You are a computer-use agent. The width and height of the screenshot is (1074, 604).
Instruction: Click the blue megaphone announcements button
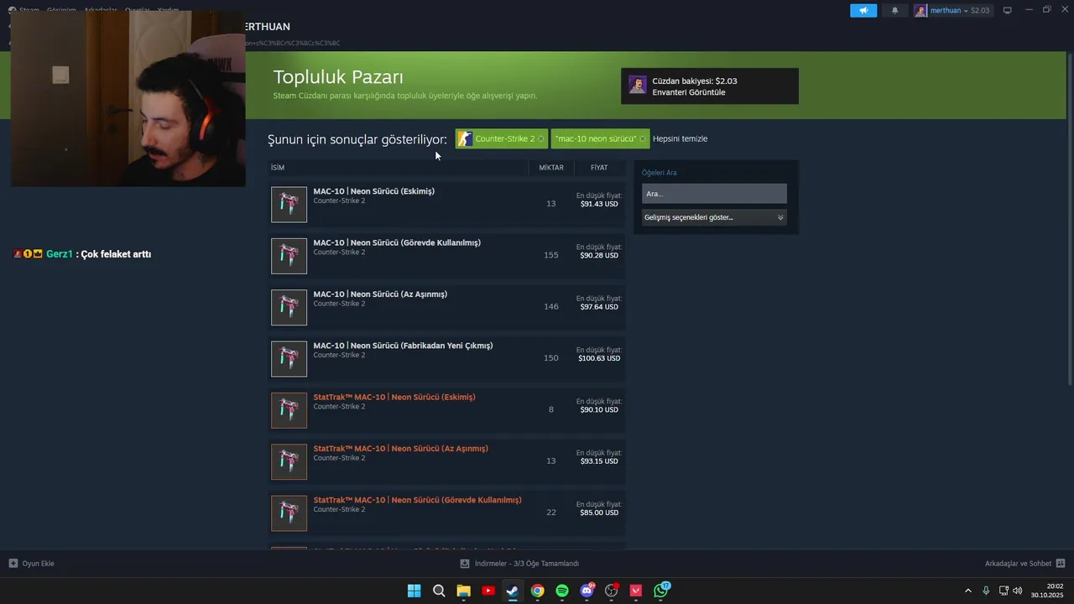863,10
